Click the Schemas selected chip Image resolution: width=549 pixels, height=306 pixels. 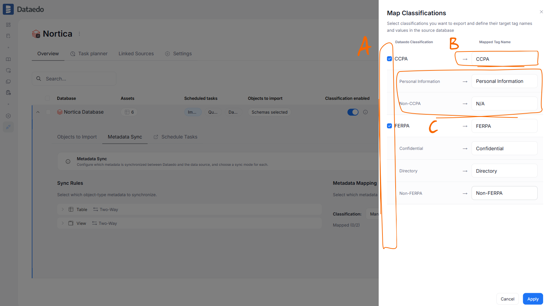pyautogui.click(x=269, y=112)
